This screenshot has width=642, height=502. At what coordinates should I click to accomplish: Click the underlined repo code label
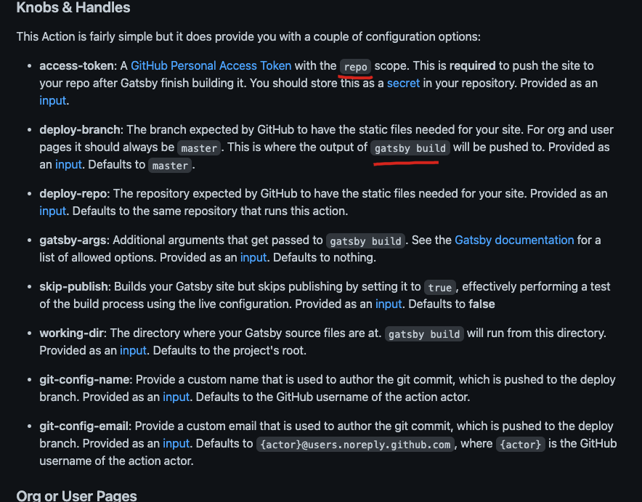(355, 67)
